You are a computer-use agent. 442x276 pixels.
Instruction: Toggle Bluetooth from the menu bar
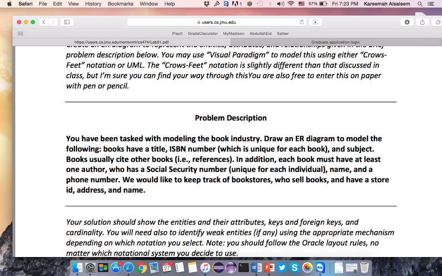[x=270, y=4]
